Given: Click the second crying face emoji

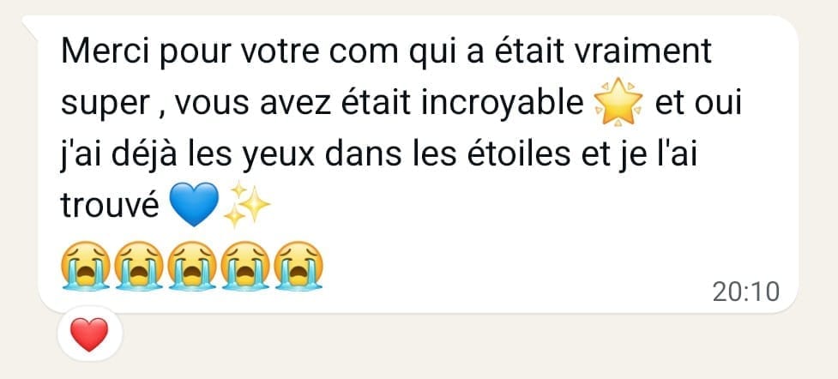Looking at the screenshot, I should coord(139,266).
